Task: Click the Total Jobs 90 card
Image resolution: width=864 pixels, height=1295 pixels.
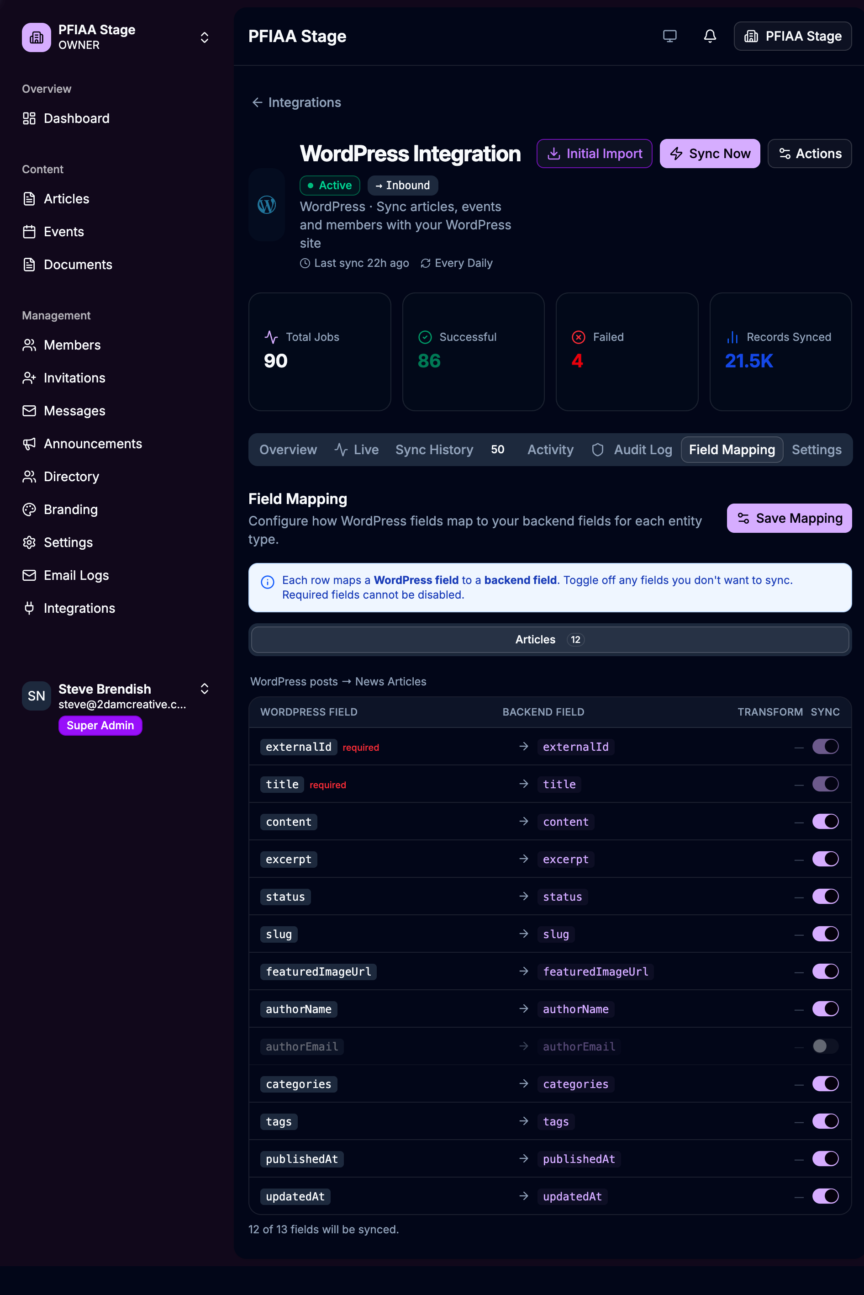Action: pyautogui.click(x=320, y=352)
